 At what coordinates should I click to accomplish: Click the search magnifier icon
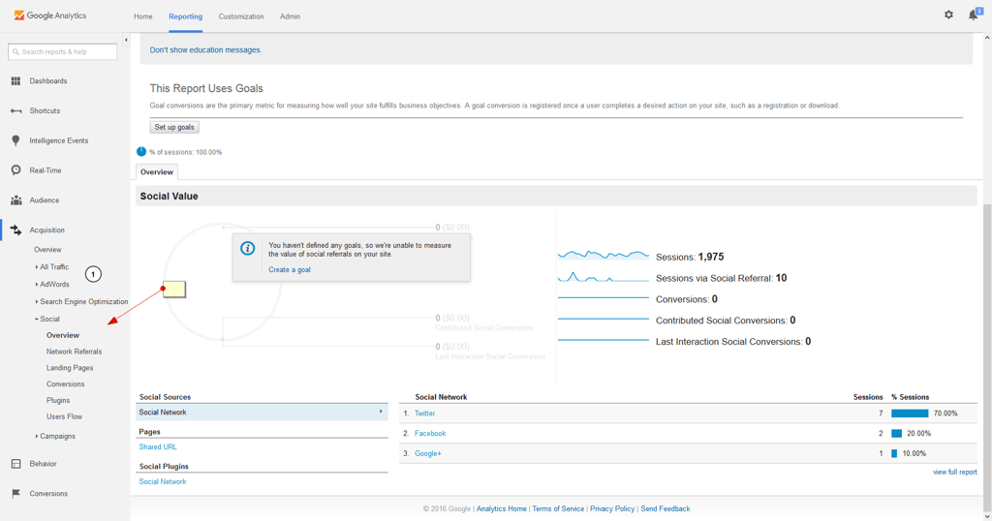15,52
